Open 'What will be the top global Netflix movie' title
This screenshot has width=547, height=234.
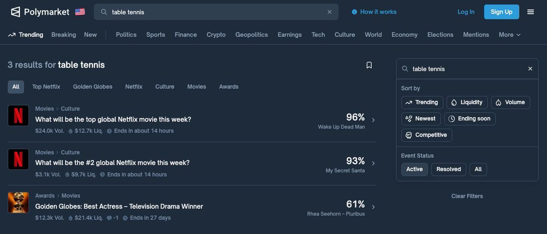pyautogui.click(x=113, y=120)
